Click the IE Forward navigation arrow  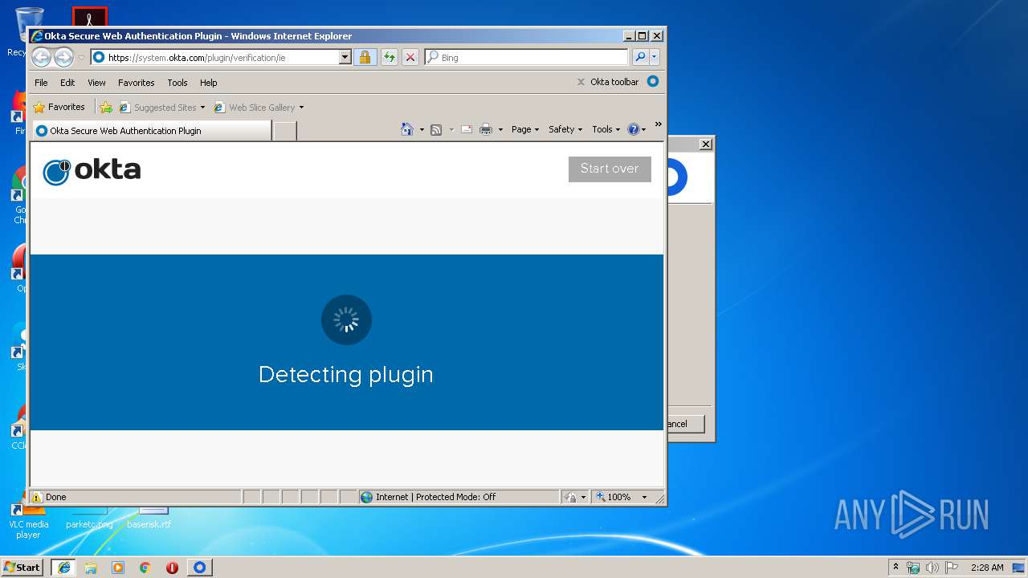click(63, 57)
